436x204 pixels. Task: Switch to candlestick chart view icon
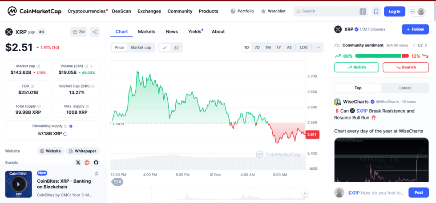[x=177, y=48]
